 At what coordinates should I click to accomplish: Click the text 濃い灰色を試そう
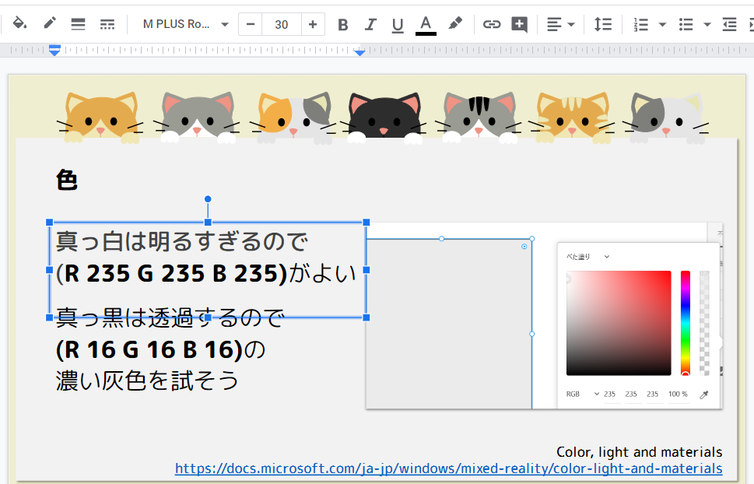[147, 381]
